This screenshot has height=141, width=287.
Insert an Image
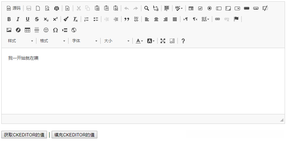[9, 30]
